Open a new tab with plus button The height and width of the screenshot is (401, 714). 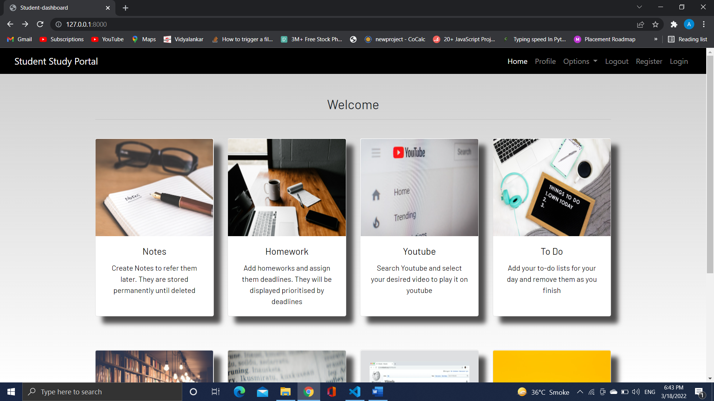125,8
